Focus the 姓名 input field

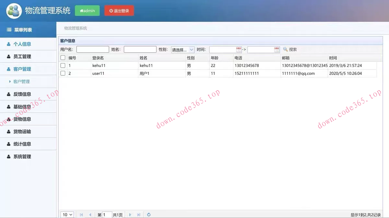point(140,49)
